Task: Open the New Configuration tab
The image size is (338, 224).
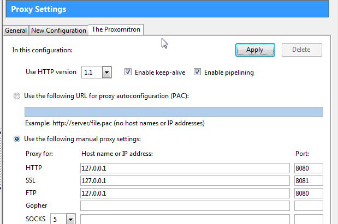Action: tap(58, 31)
